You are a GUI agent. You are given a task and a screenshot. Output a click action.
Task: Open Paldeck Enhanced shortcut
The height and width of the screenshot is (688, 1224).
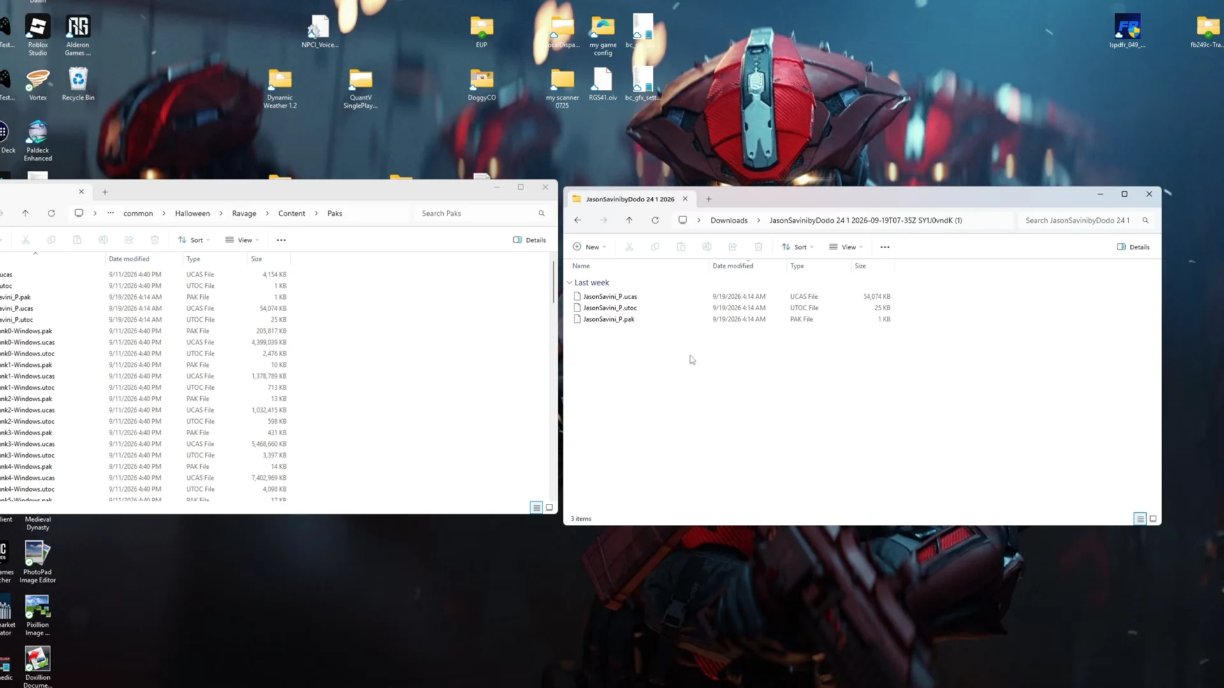[38, 140]
